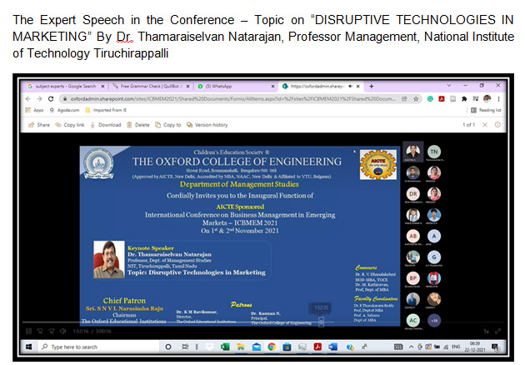Select the BP participant avatar
Image resolution: width=525 pixels, height=365 pixels.
413,278
